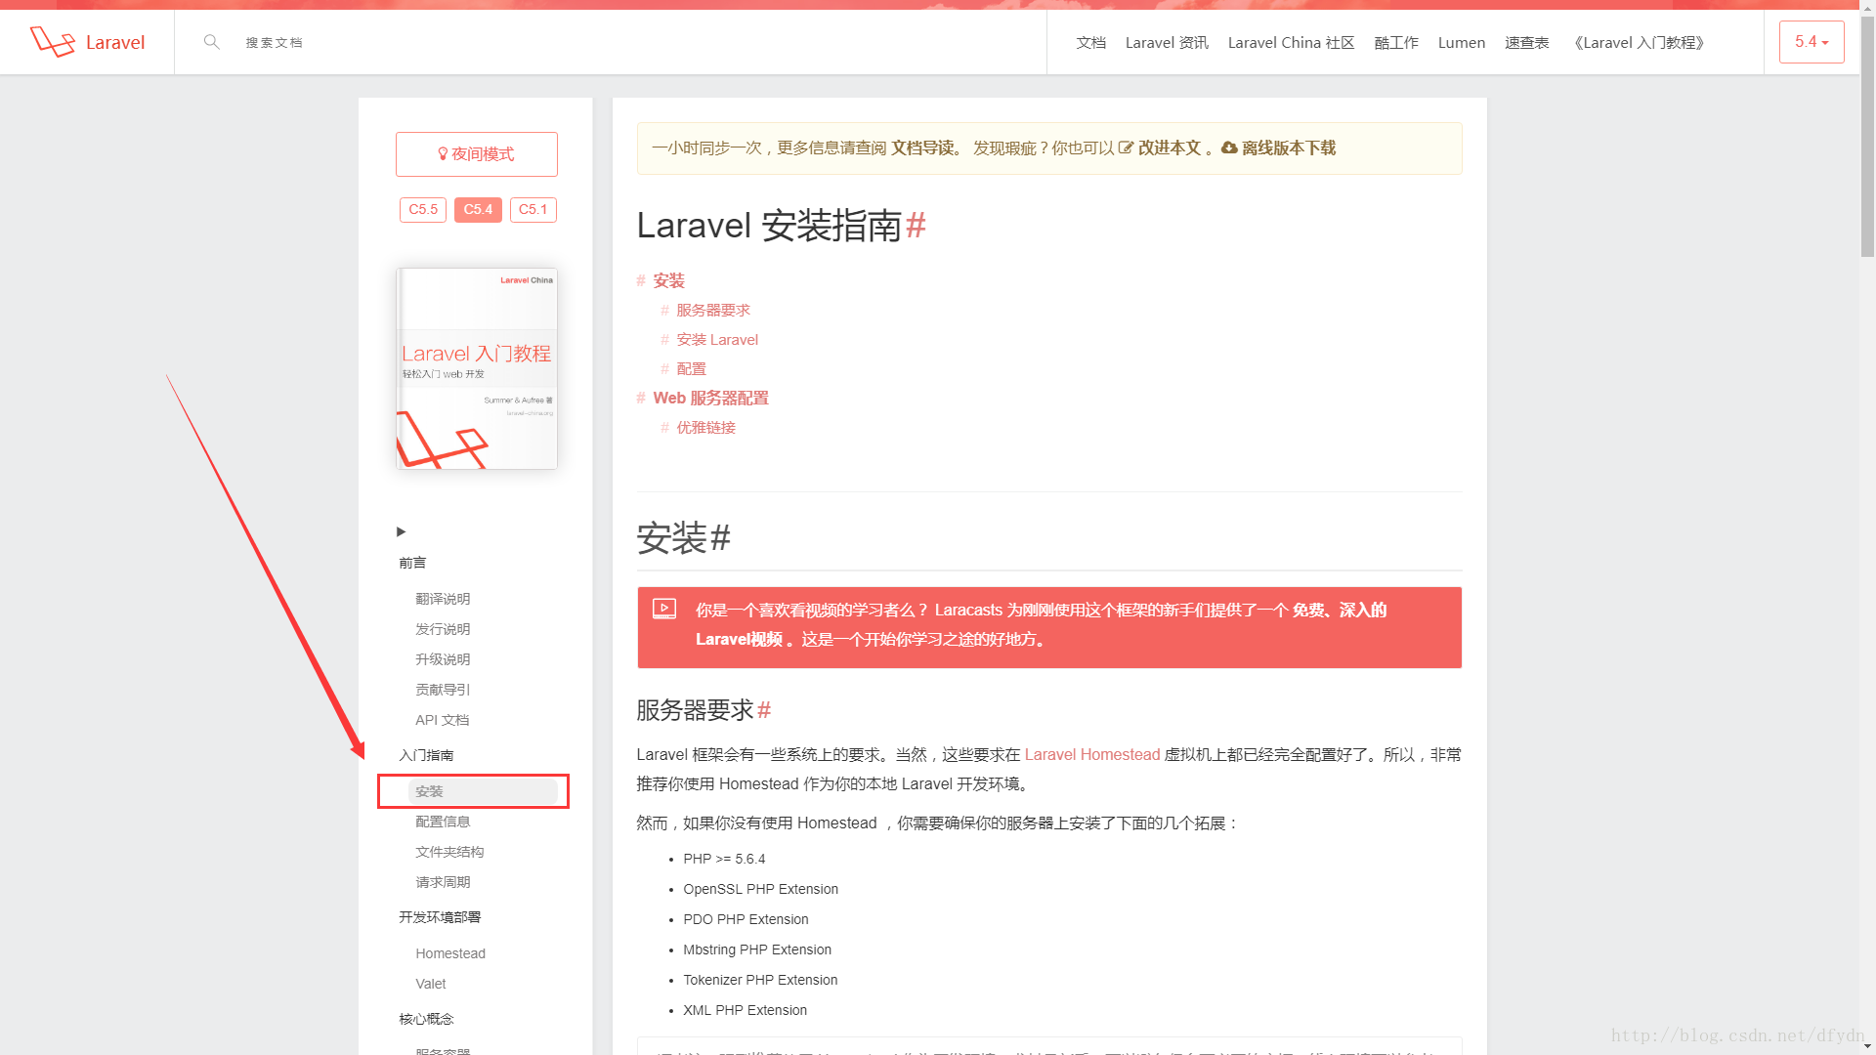Click the lightbulb icon in 夜间模式 button
This screenshot has height=1055, width=1876.
tap(443, 154)
